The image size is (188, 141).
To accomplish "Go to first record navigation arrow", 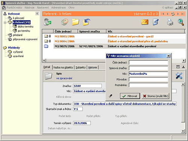I will [x=162, y=14].
